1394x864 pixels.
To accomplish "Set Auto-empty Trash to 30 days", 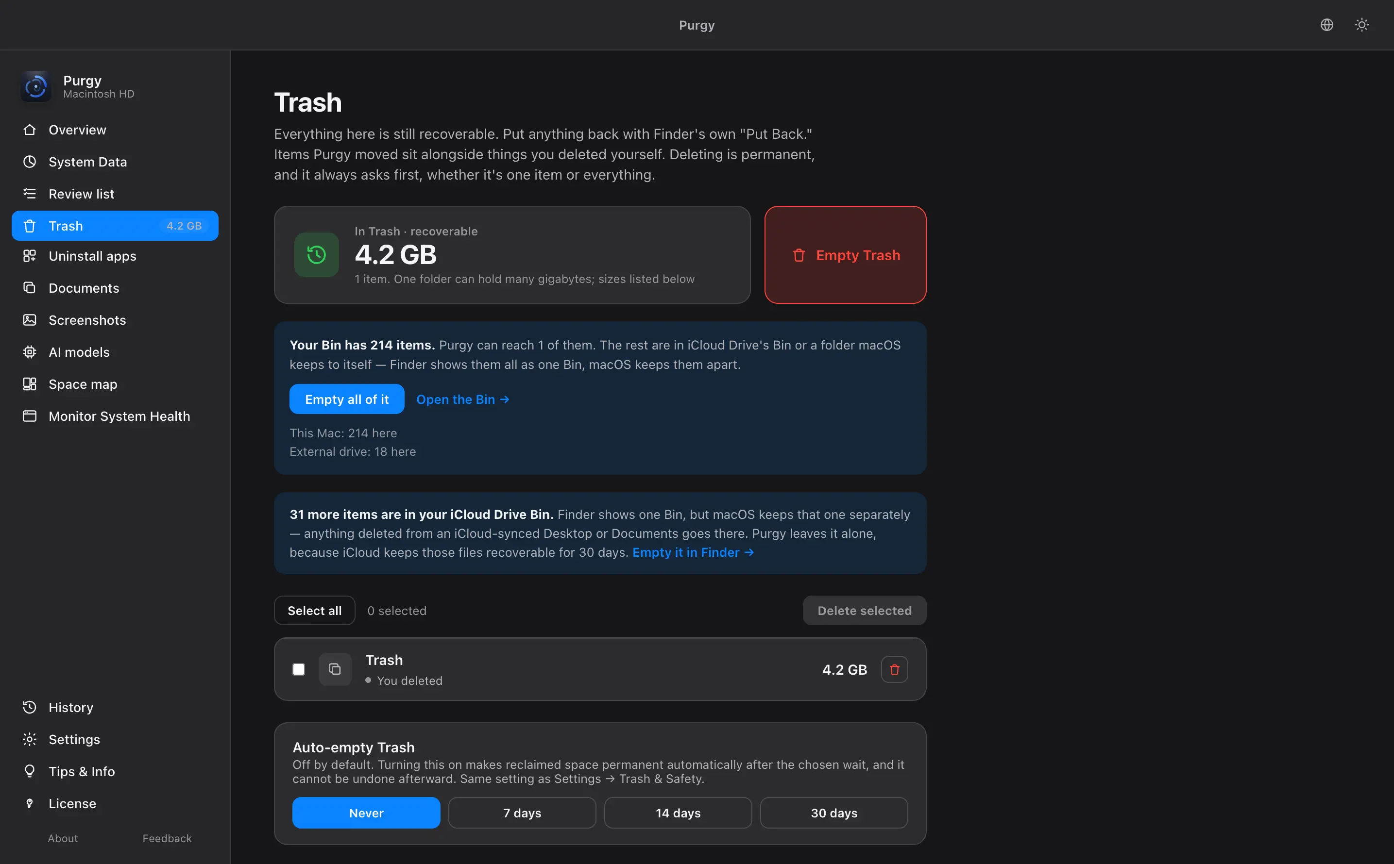I will pyautogui.click(x=833, y=813).
